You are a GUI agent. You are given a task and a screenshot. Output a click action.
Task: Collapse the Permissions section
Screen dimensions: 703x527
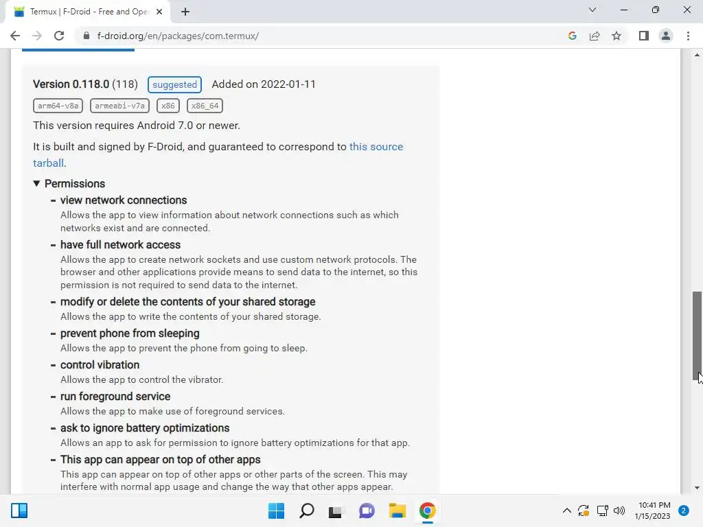pyautogui.click(x=69, y=183)
